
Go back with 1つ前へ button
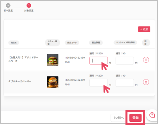[119, 118]
